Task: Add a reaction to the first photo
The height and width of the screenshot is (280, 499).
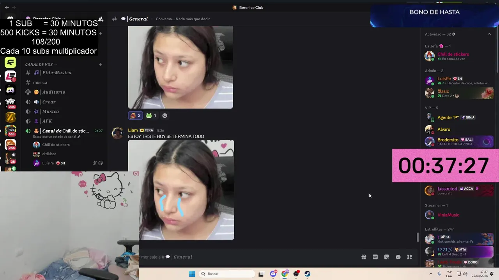Action: tap(165, 115)
